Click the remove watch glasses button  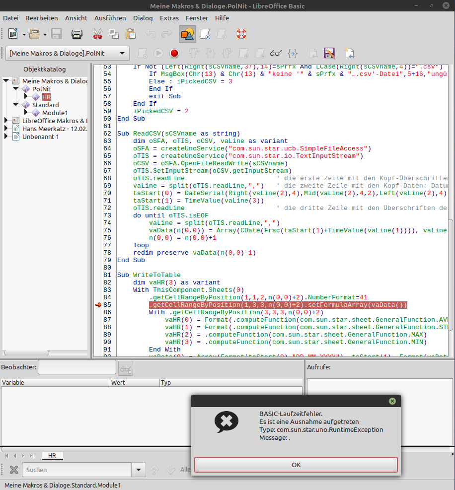tap(125, 368)
